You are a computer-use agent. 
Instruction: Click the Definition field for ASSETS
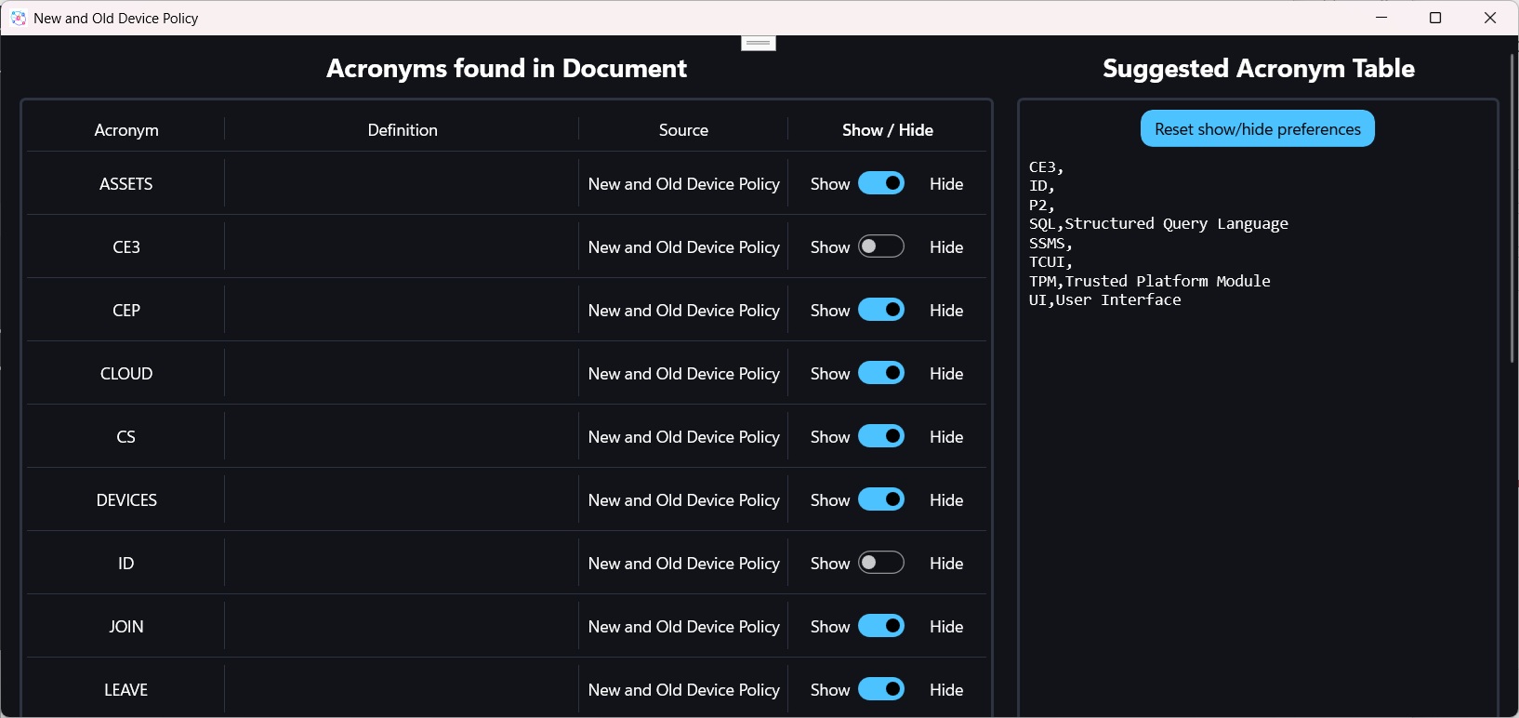coord(402,184)
